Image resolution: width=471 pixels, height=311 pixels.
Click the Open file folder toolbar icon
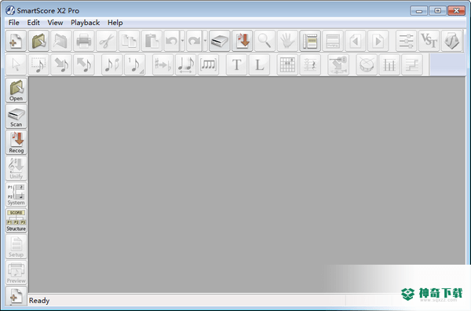[38, 41]
